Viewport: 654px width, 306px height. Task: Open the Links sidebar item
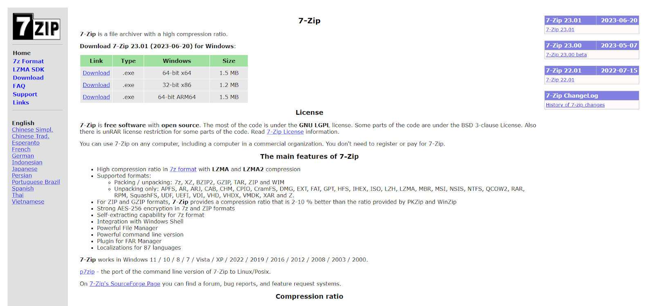pos(21,102)
